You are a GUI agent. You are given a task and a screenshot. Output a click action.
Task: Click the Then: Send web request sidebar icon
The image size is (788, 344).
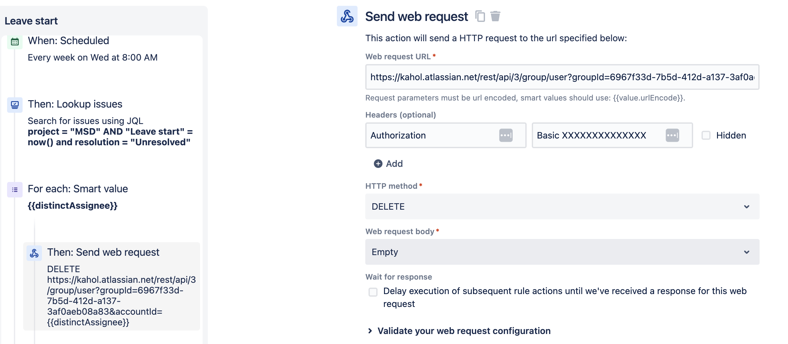[x=34, y=253]
